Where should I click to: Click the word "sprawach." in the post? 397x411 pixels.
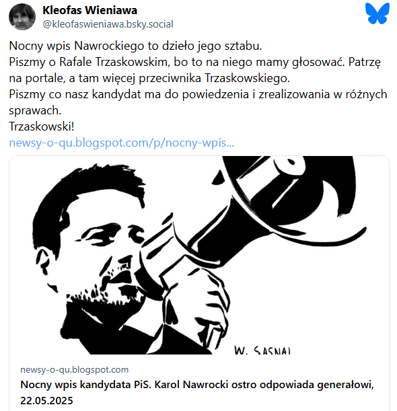coord(35,110)
